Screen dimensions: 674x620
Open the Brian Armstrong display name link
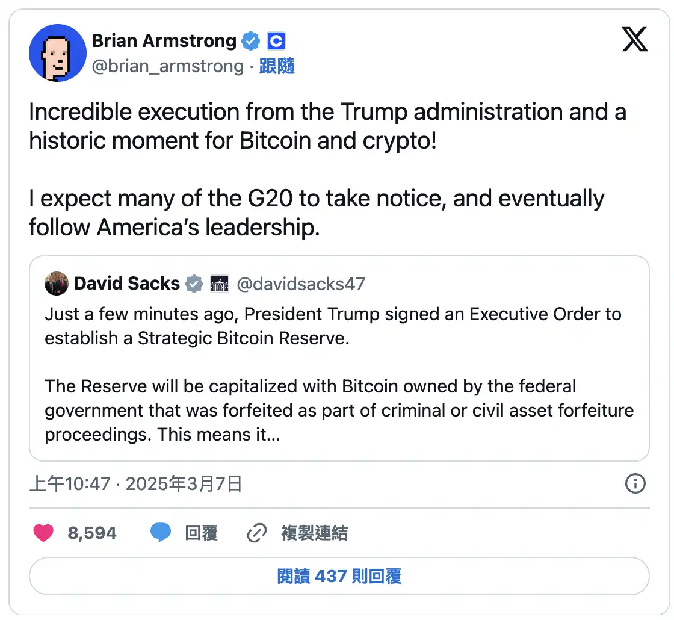[x=164, y=41]
